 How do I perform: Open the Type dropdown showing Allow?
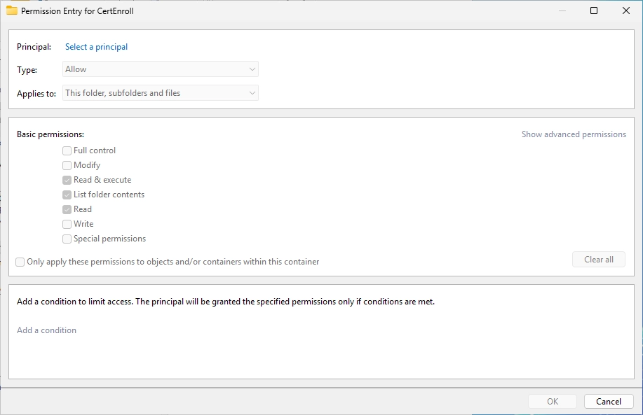pos(161,69)
